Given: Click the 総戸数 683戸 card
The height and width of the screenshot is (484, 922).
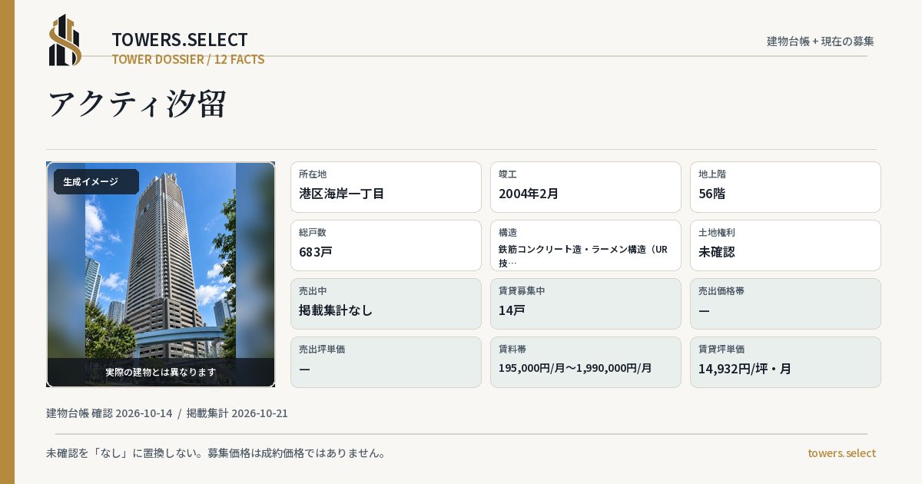Looking at the screenshot, I should click(386, 245).
